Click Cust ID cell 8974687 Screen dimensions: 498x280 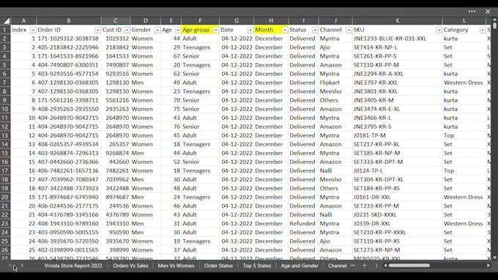pyautogui.click(x=116, y=197)
